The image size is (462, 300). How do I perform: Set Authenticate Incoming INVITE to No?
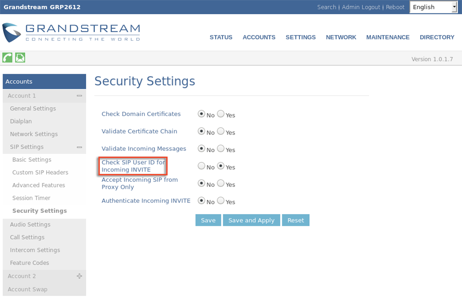[x=201, y=200]
